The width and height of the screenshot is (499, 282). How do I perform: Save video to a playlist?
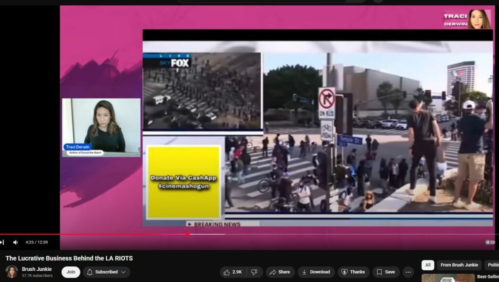click(x=386, y=272)
